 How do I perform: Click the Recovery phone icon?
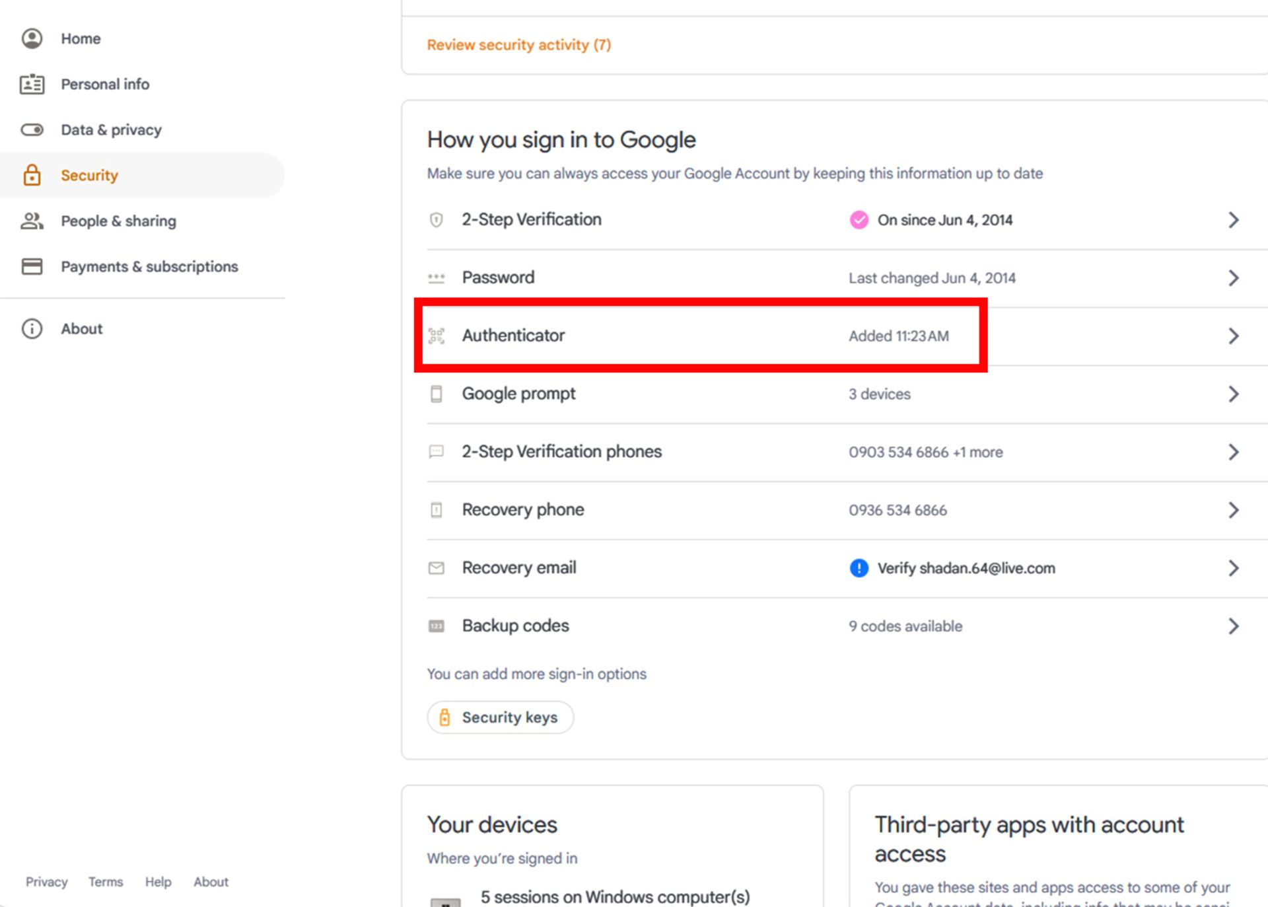click(436, 510)
